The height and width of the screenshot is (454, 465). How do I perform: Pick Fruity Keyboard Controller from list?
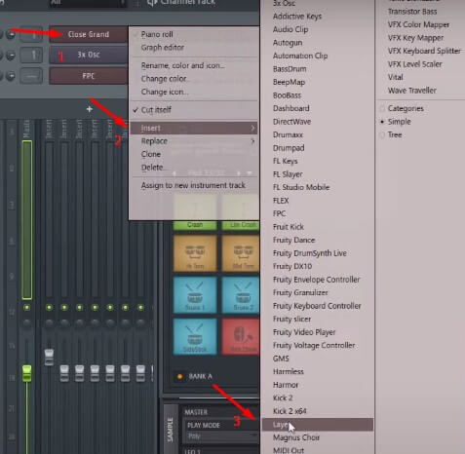[x=317, y=306]
